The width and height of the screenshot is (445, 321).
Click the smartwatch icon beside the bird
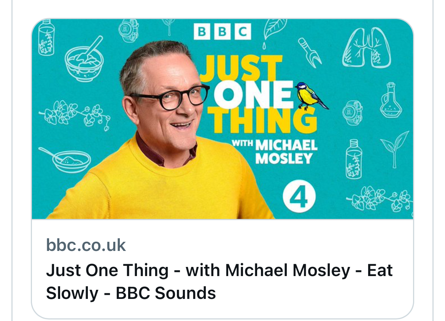click(x=353, y=113)
